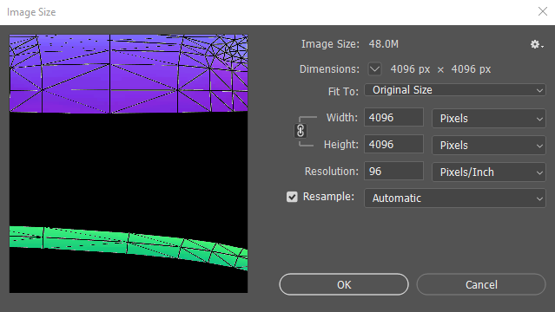Expand the Dimensions unit chevron
The image size is (555, 312).
click(374, 69)
